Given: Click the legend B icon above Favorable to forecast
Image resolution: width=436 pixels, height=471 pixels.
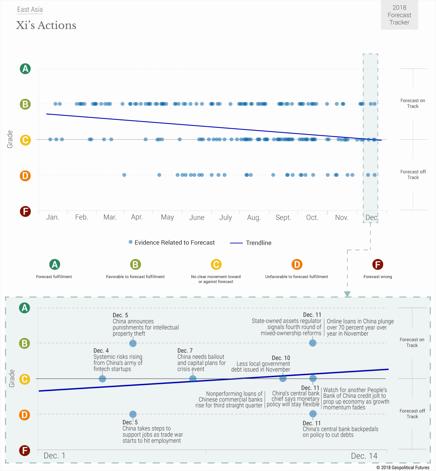Looking at the screenshot, I should pos(135,264).
